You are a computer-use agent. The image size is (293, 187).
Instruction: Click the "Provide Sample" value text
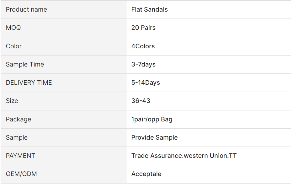154,137
